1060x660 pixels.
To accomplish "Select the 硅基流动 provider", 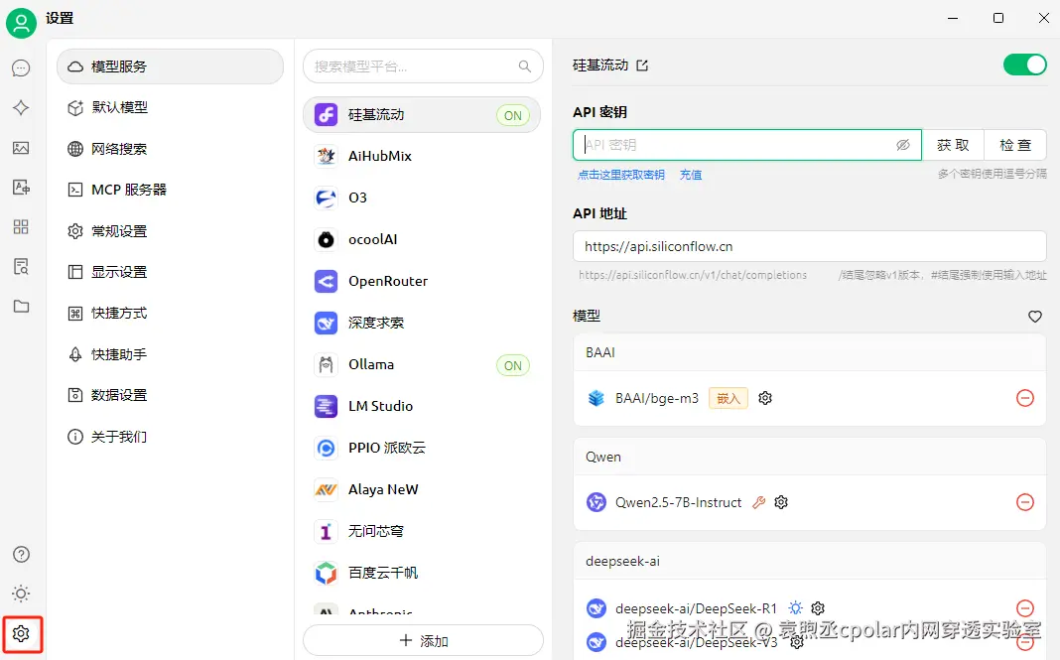I will coord(422,115).
